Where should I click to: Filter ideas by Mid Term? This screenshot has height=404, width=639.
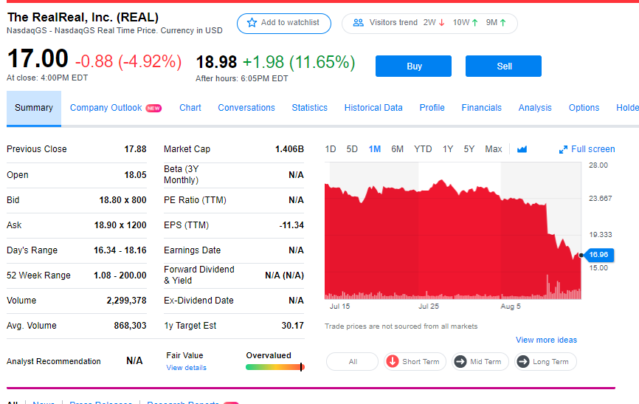click(480, 362)
